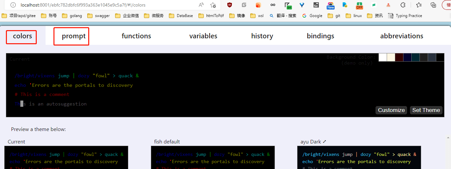Open the DataBase bookmark folder
The width and height of the screenshot is (451, 169).
(181, 16)
